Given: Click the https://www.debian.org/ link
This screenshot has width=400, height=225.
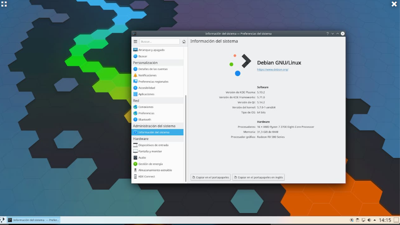Looking at the screenshot, I should pyautogui.click(x=272, y=69).
